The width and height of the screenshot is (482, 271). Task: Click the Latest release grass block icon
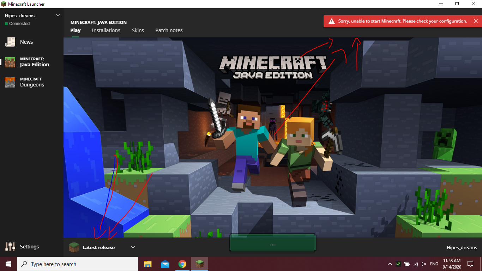coord(74,247)
